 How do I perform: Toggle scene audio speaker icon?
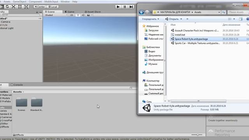coord(83,15)
